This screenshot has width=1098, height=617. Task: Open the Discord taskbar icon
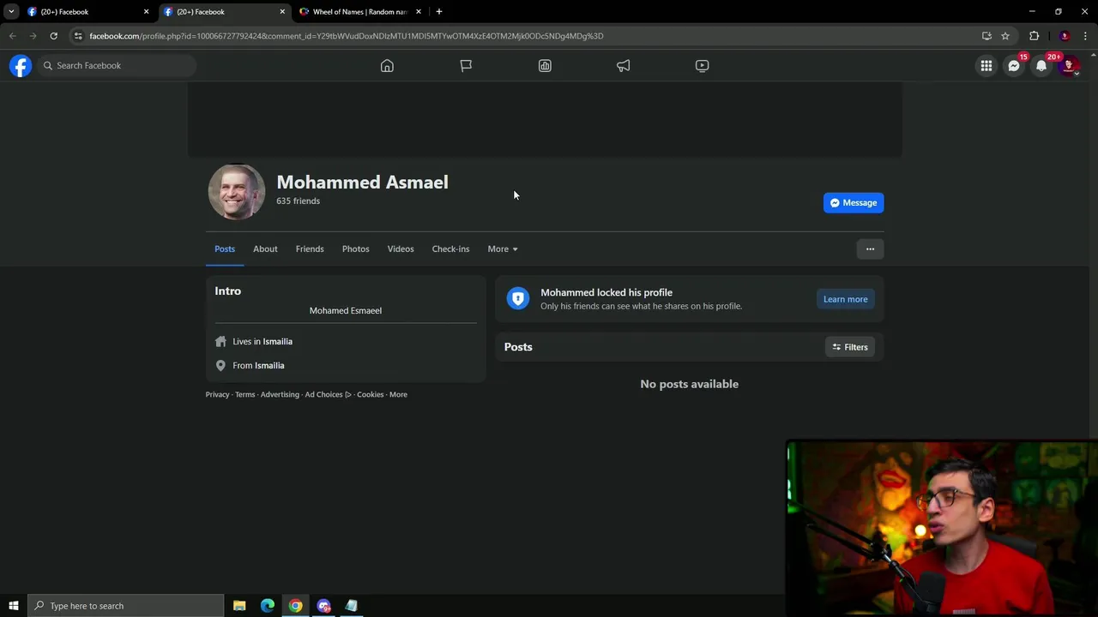(x=323, y=606)
